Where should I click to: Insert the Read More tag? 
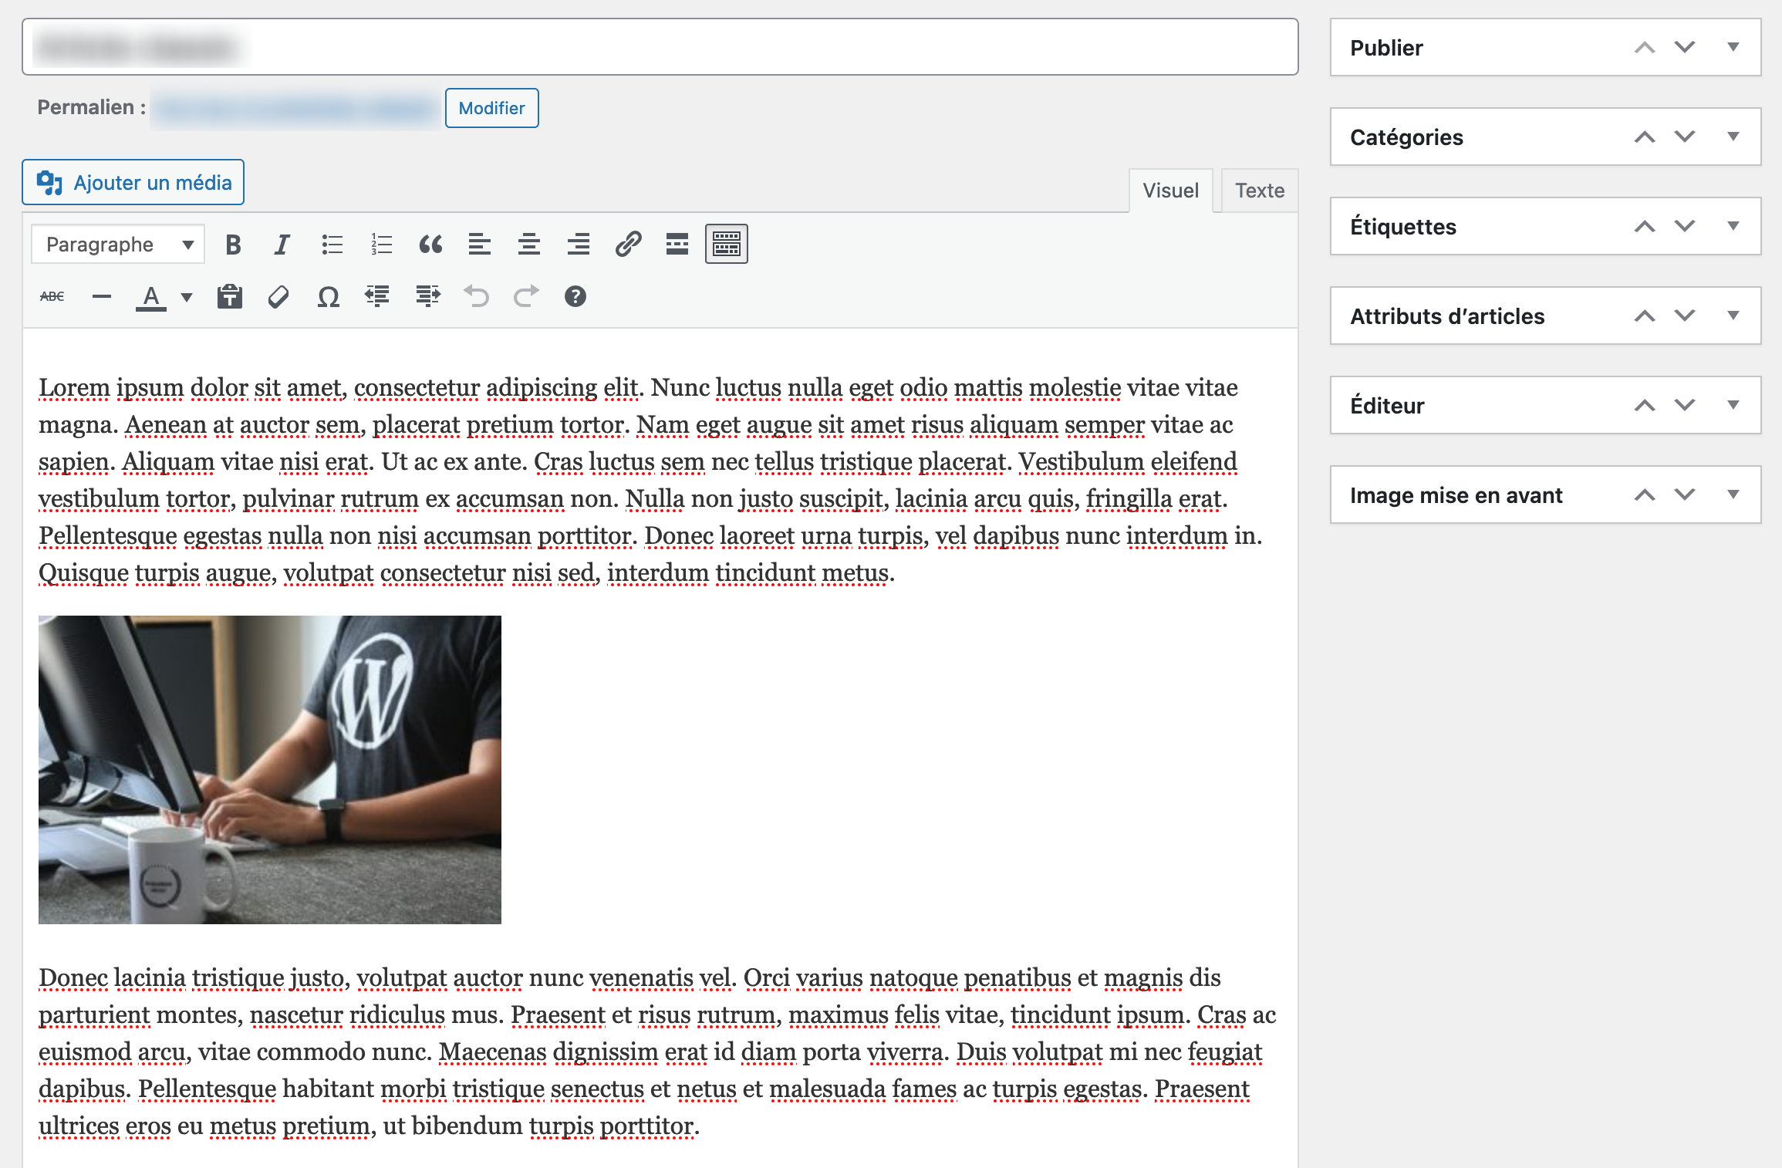677,244
